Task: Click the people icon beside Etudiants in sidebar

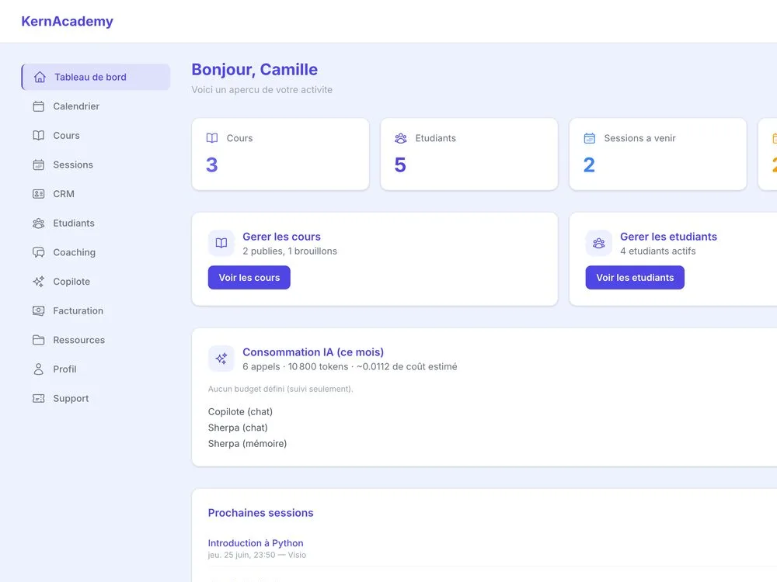Action: 39,223
